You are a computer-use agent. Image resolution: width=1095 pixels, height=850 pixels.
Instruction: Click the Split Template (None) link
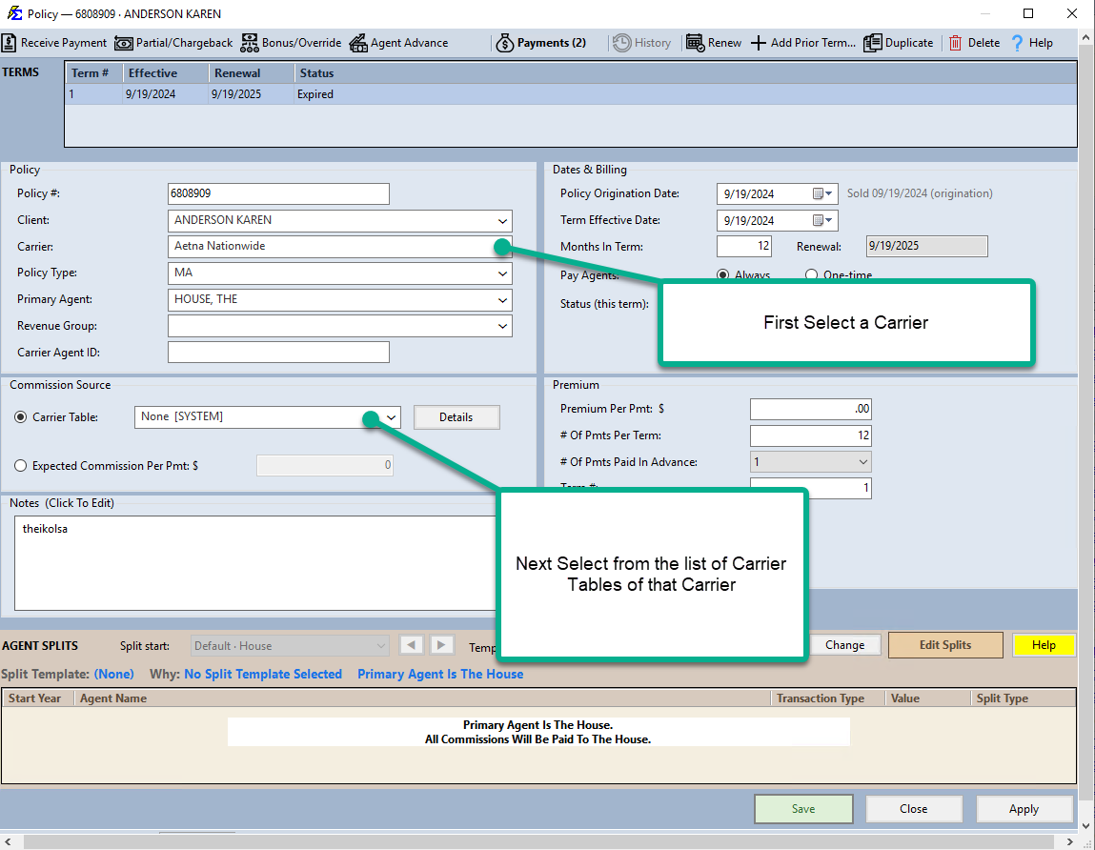click(113, 674)
